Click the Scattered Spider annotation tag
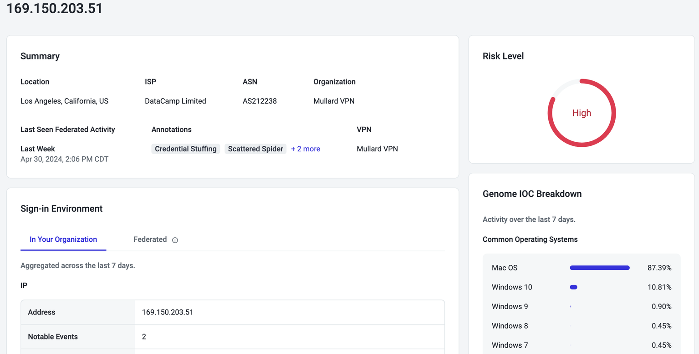The image size is (699, 354). point(255,149)
